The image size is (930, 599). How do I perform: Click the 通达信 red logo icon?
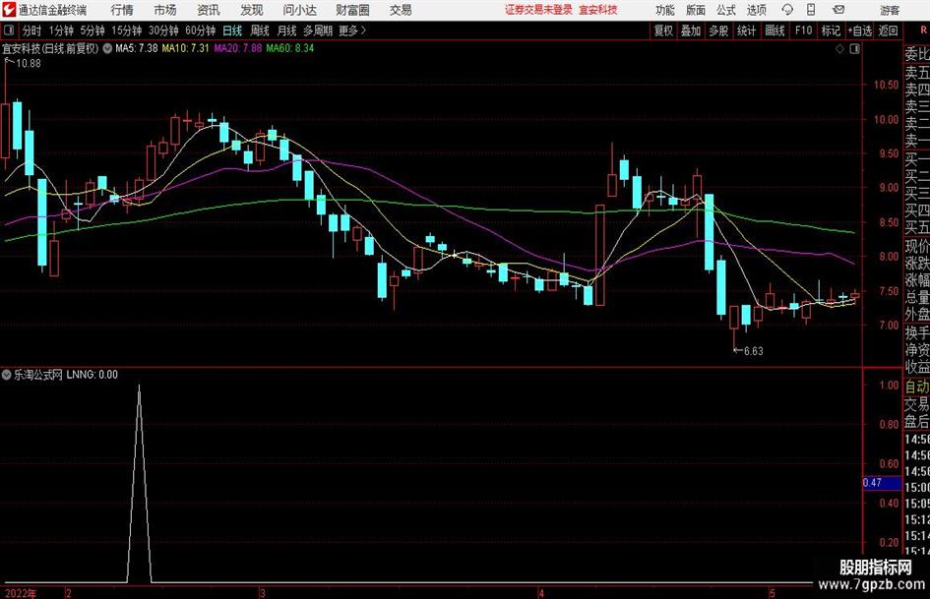click(9, 10)
